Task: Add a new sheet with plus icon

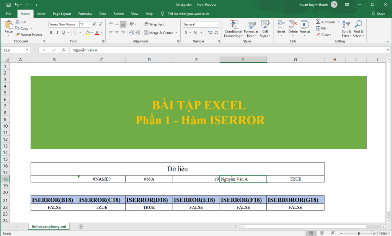Action: coord(81,226)
